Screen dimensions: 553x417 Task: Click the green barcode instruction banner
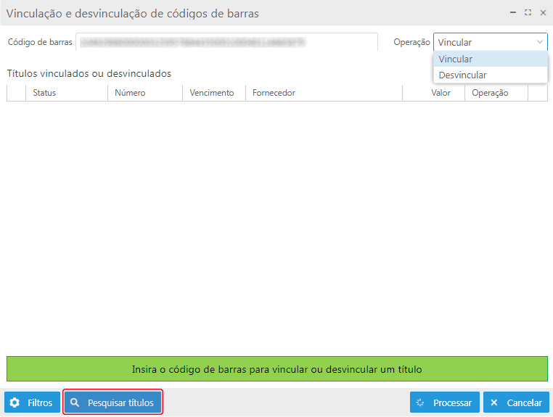click(276, 368)
